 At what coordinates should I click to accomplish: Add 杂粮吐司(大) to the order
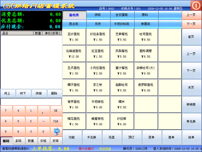(146, 71)
